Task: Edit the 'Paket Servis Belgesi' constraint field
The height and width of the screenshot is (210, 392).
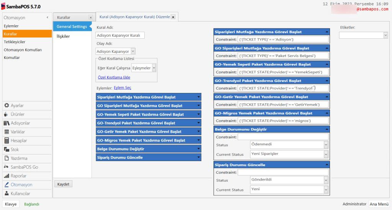Action: coord(283,56)
